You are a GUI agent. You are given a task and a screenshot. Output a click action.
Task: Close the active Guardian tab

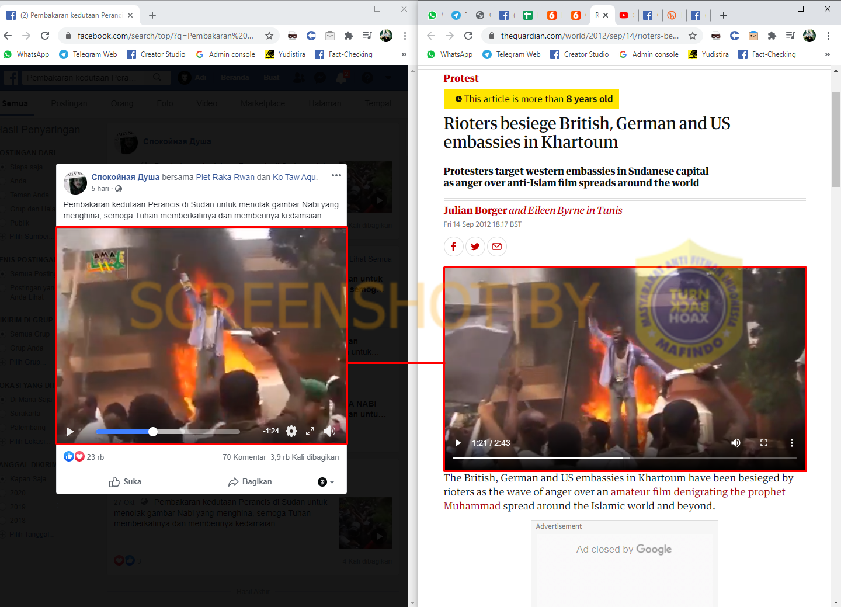click(x=606, y=15)
